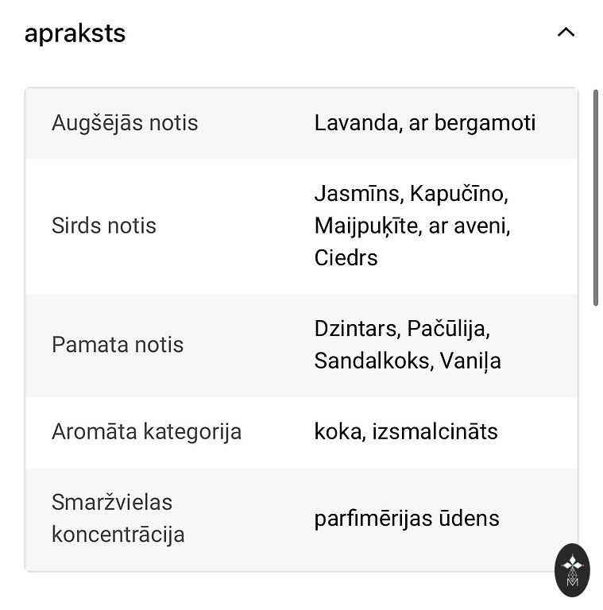Click the word Vaniļa

[x=470, y=361]
